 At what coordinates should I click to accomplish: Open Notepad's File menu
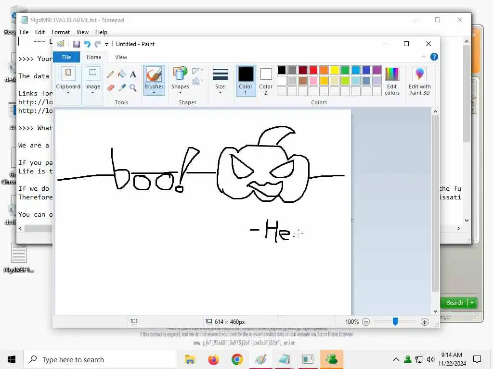pyautogui.click(x=24, y=32)
